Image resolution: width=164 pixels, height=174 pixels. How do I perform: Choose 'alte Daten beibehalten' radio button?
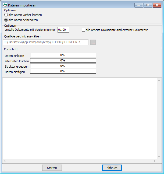coord(6,20)
